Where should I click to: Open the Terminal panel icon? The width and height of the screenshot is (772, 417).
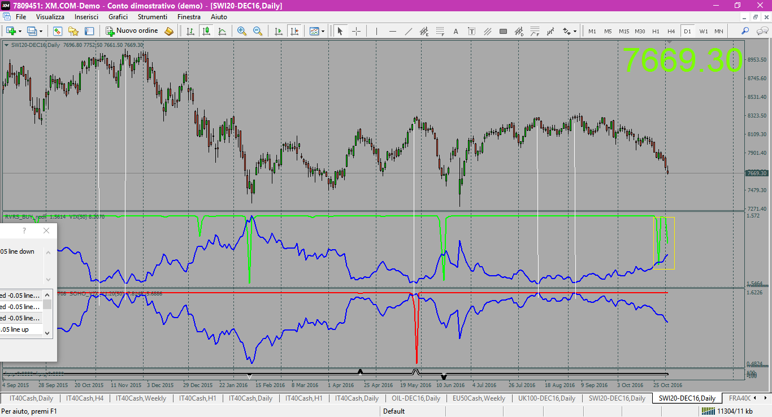pos(89,31)
